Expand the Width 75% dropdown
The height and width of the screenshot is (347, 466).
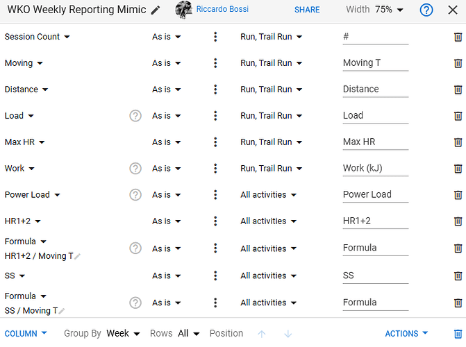coord(374,10)
